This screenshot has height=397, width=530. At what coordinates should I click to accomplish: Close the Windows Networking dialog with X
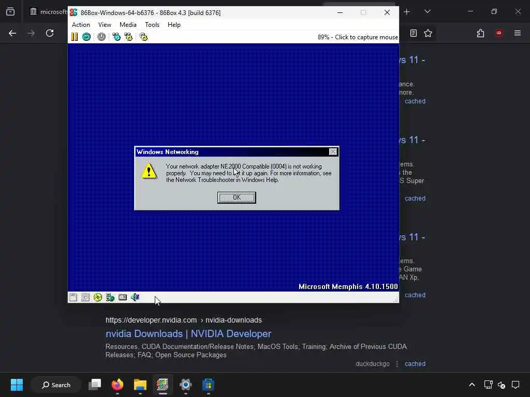coord(333,152)
